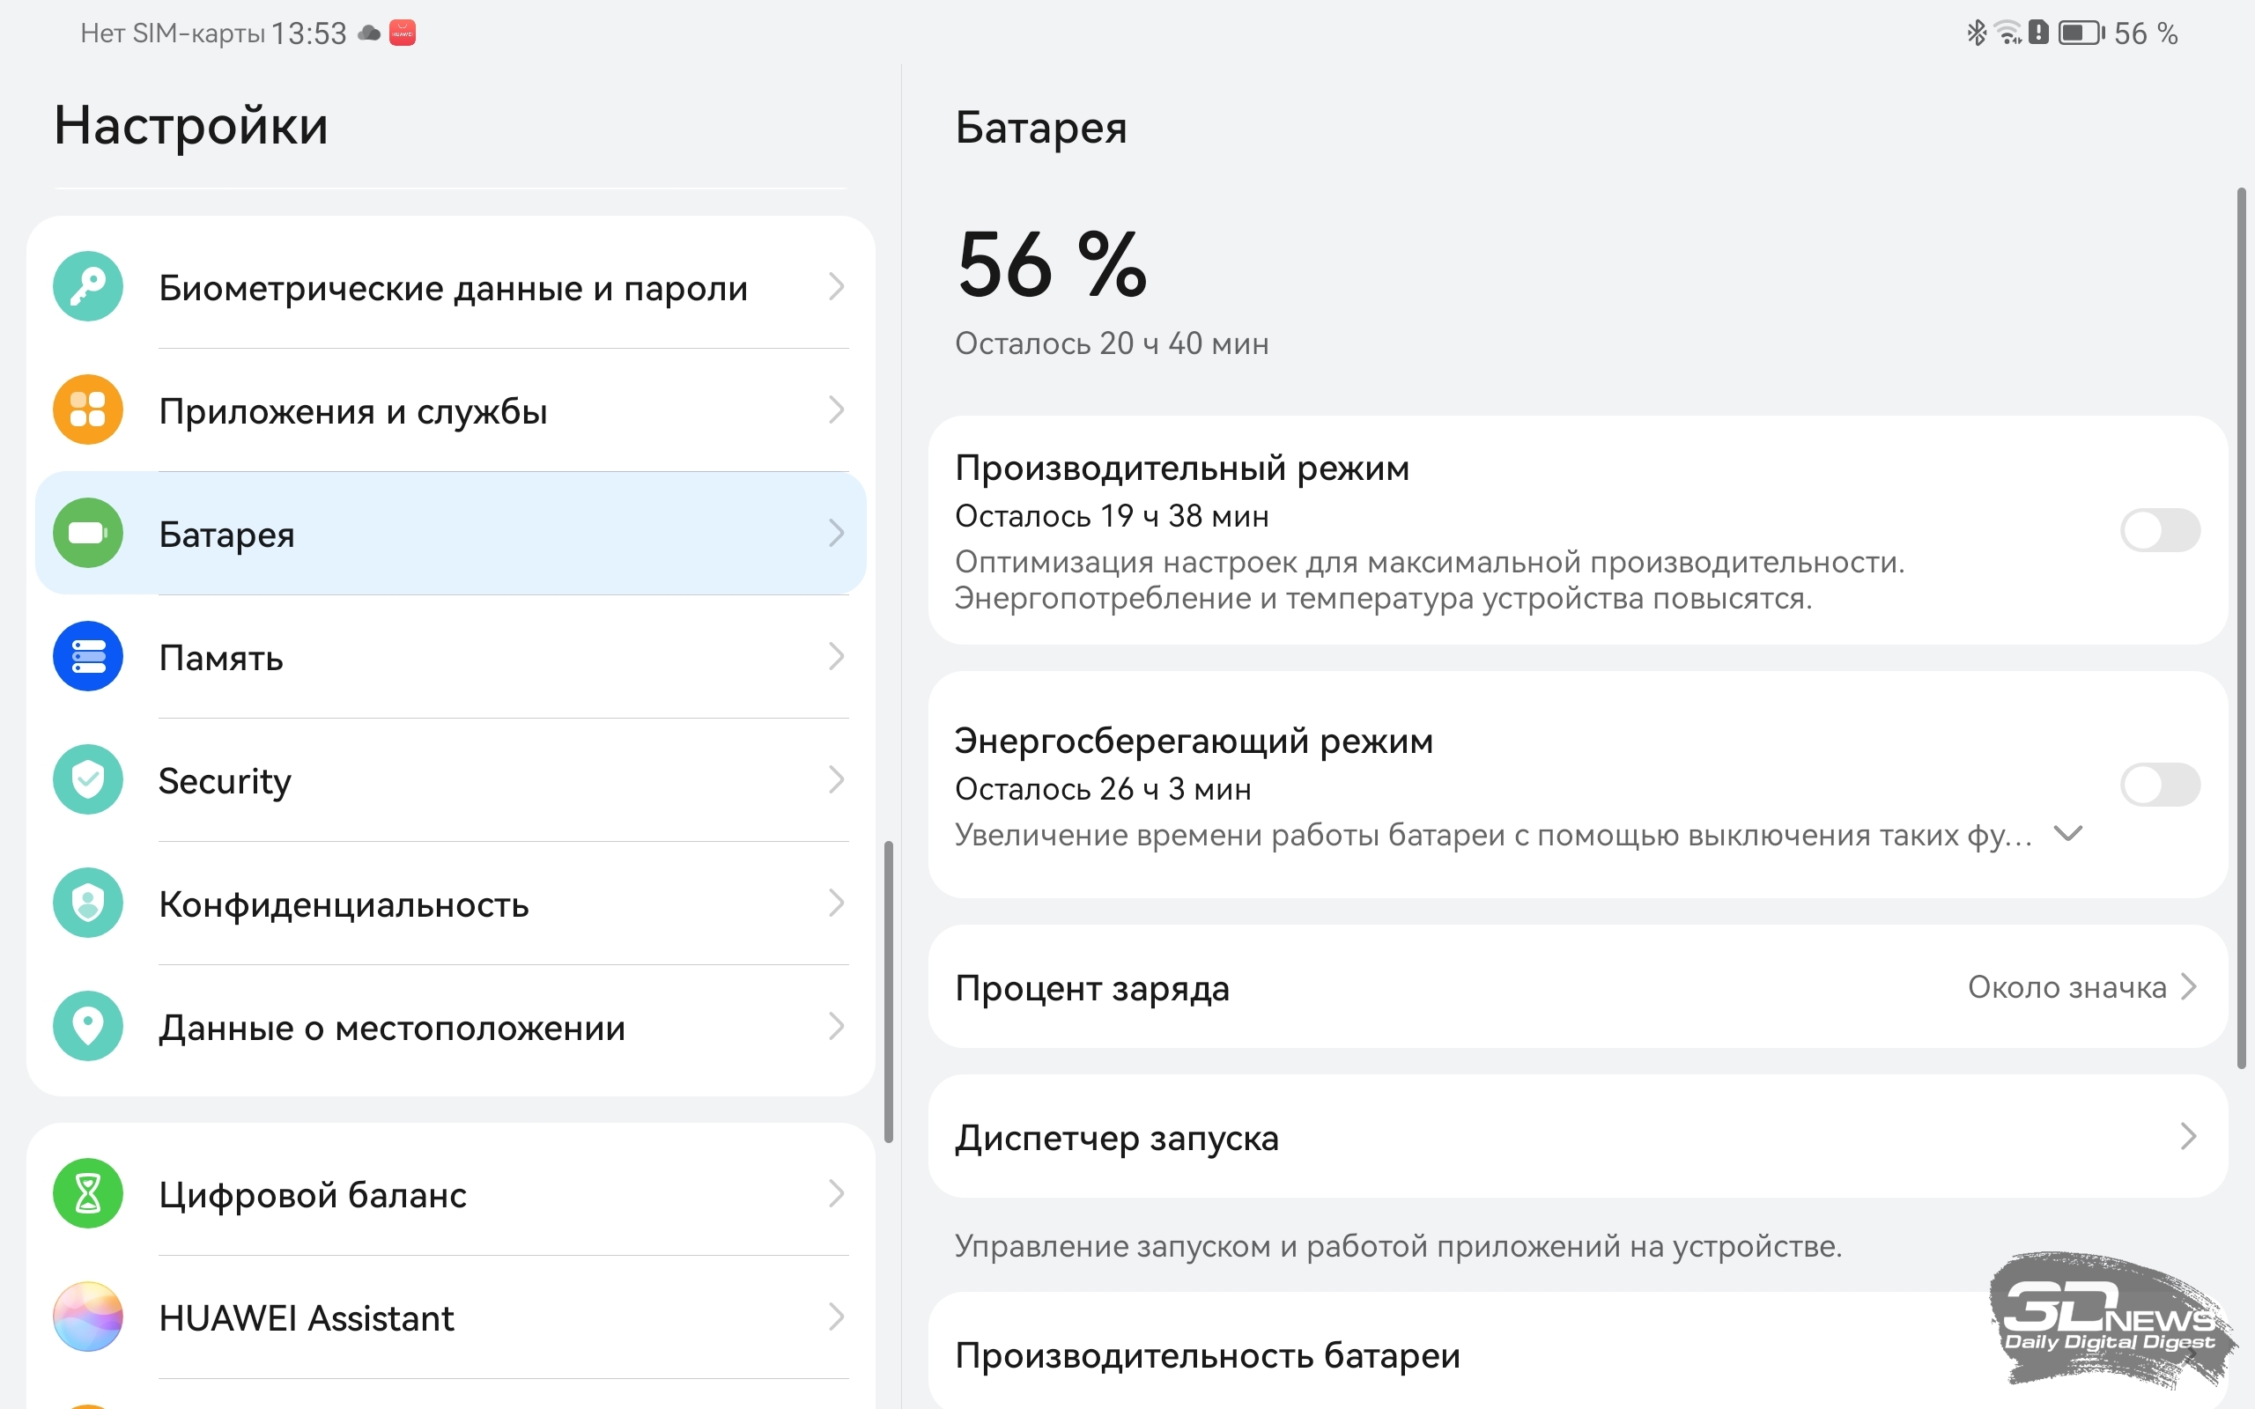Tap the green battery icon in sidebar

pyautogui.click(x=87, y=533)
